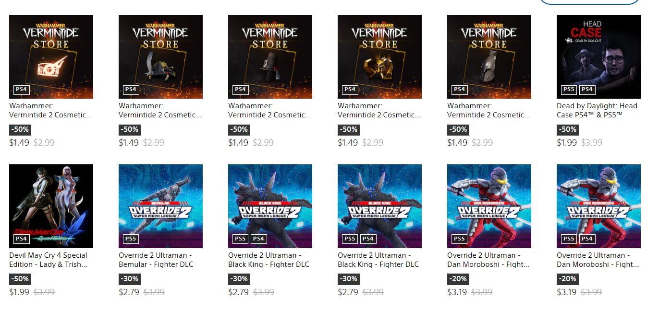Open the Vermintide feathered hat cosmetic thumbnail

click(160, 57)
